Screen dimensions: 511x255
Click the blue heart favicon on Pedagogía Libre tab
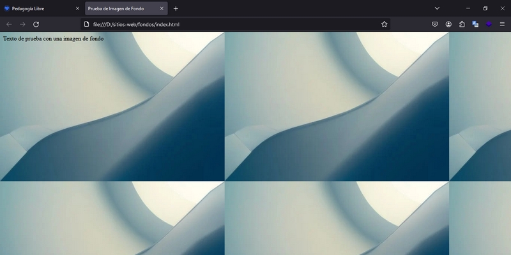(x=7, y=8)
